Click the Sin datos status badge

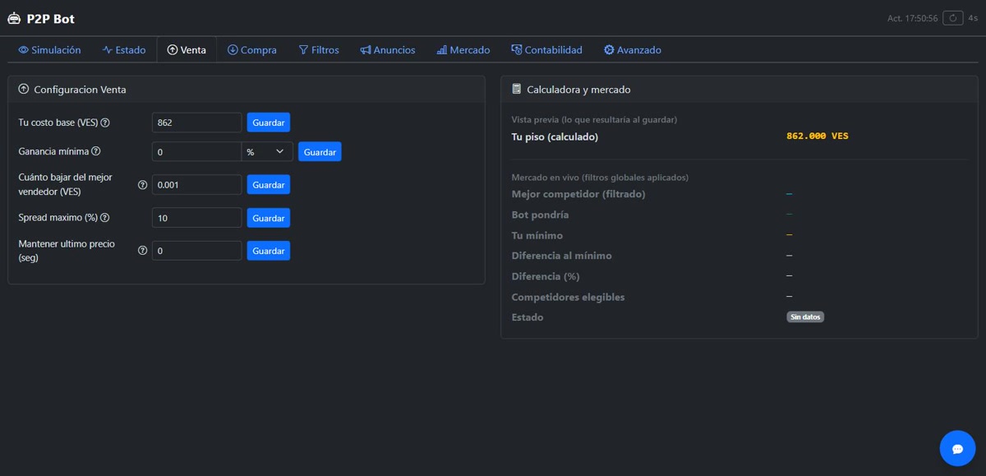[x=805, y=317]
